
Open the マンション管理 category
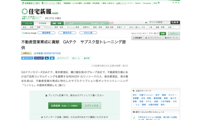pos(73,27)
